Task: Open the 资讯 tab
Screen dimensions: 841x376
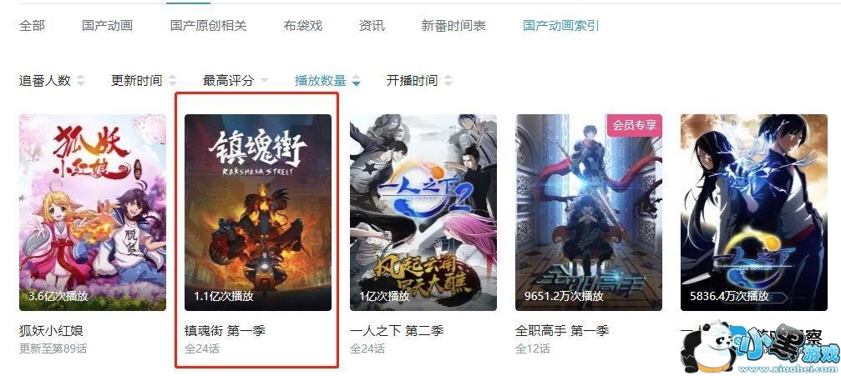Action: (372, 25)
